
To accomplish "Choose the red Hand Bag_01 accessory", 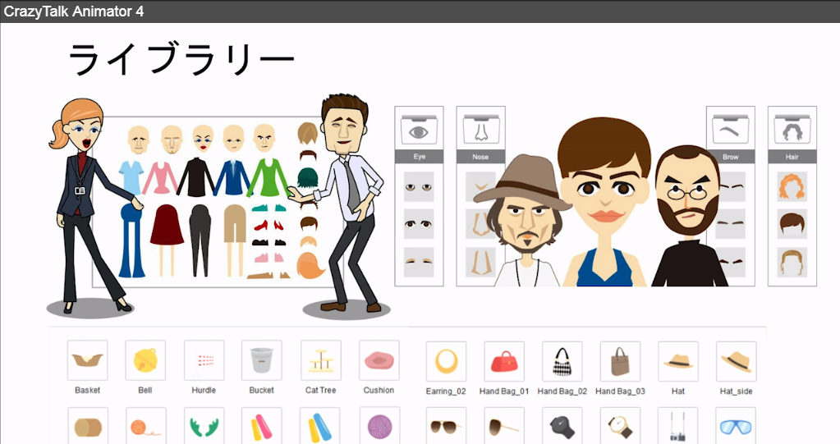I will coord(504,362).
